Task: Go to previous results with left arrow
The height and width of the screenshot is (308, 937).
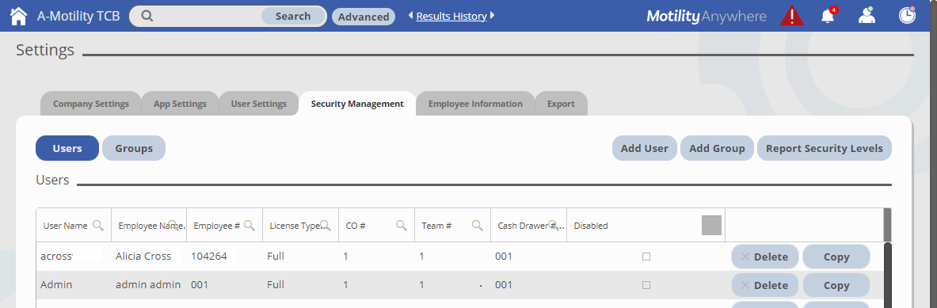Action: [410, 16]
